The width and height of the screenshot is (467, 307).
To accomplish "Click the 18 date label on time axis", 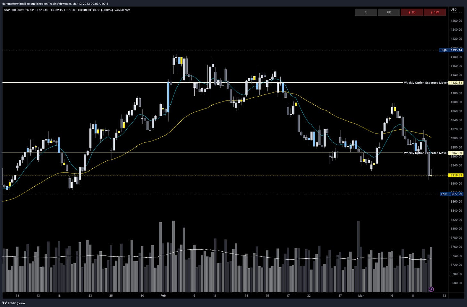I will (x=59, y=295).
